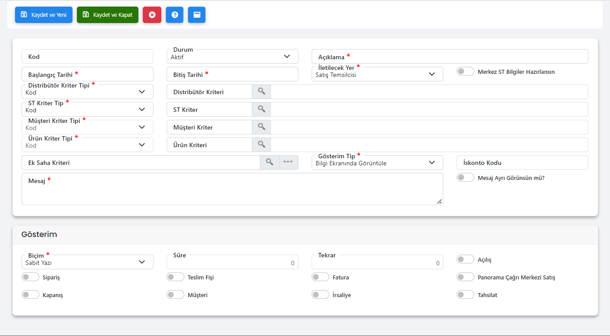
Task: Click the Süre number field
Action: tap(233, 263)
